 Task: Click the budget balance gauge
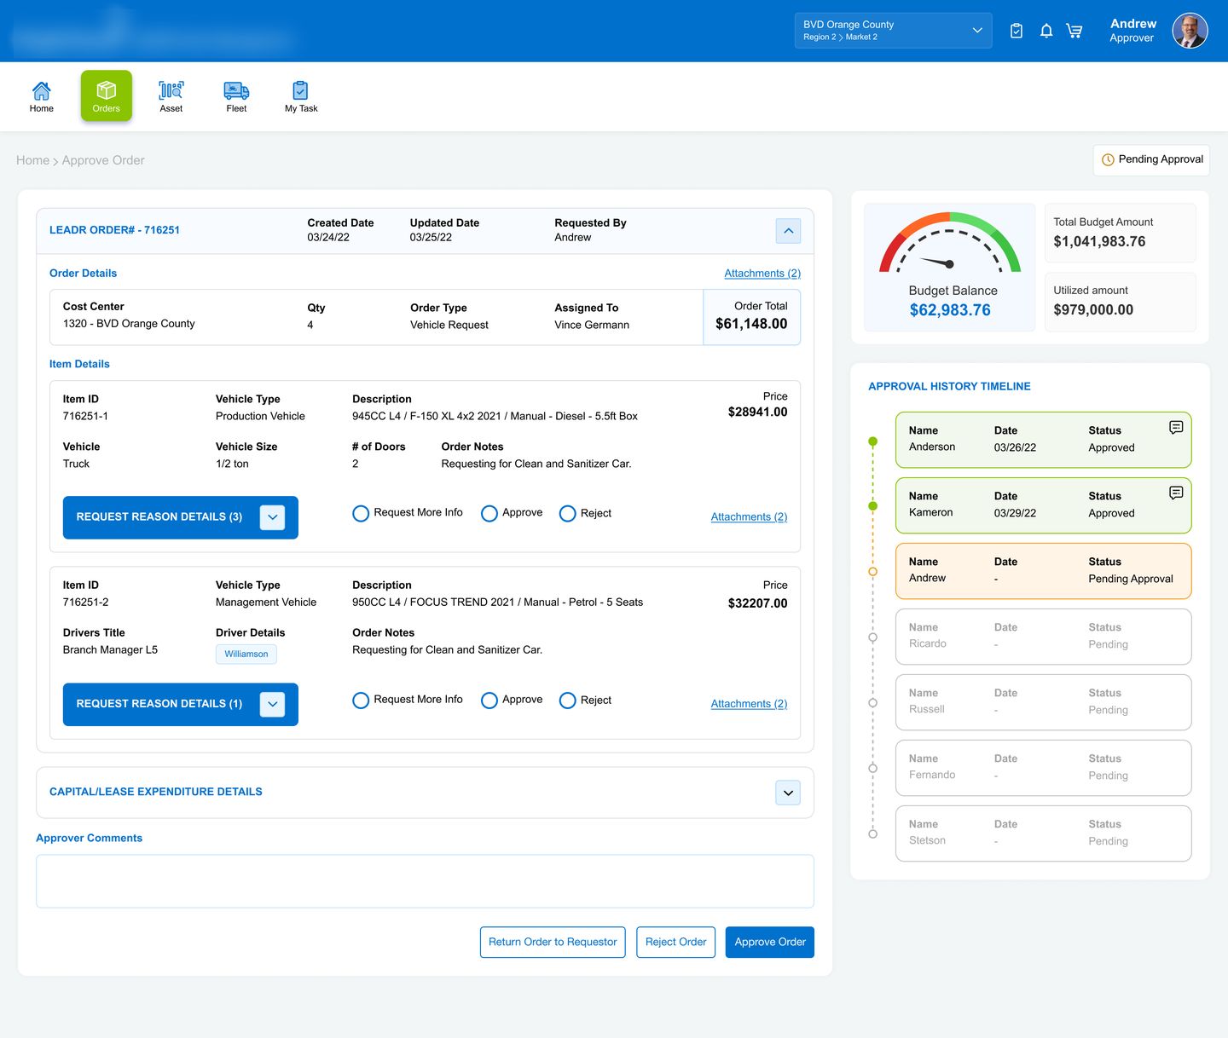[x=950, y=243]
